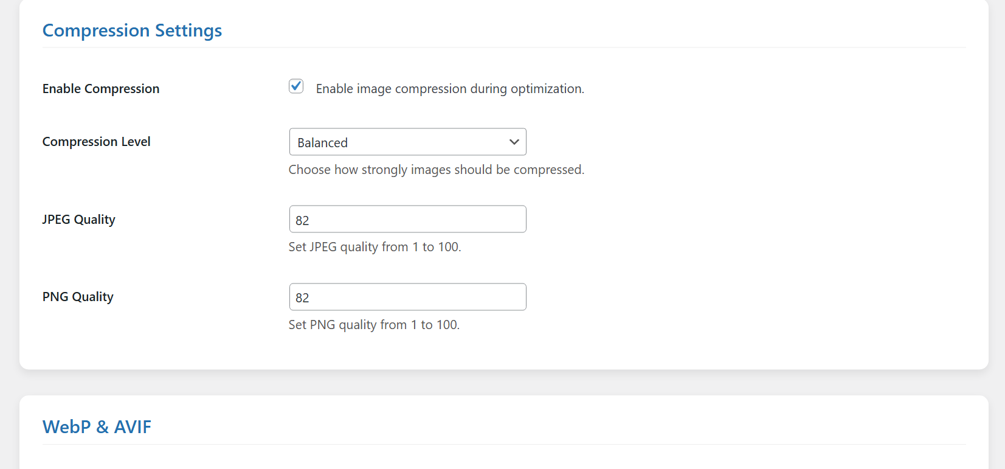Click the gray gap between the two settings cards
Image resolution: width=1005 pixels, height=469 pixels.
point(504,383)
